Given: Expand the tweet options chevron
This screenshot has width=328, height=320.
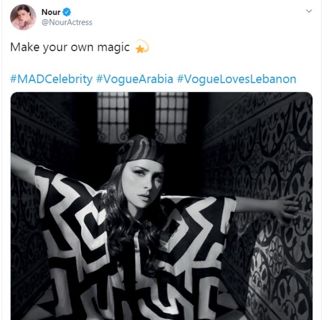Looking at the screenshot, I should click(x=309, y=11).
